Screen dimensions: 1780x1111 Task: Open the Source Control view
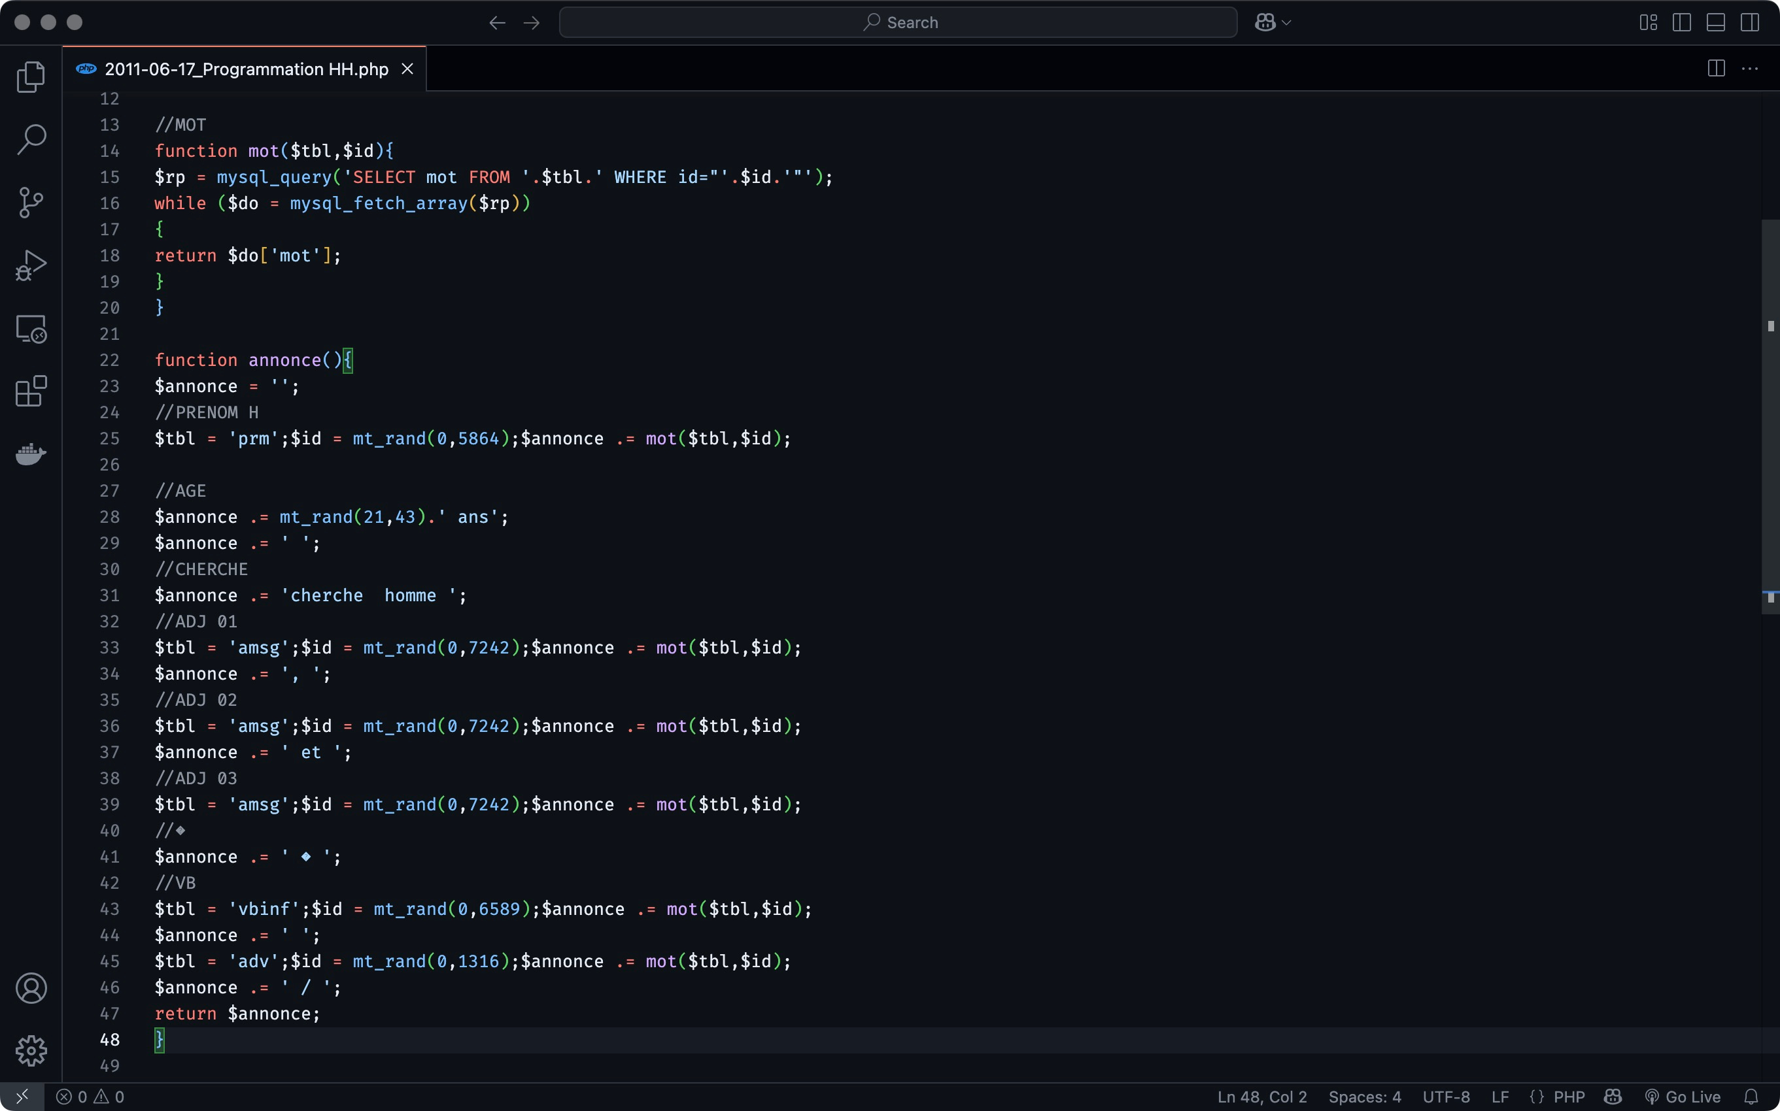[x=31, y=202]
